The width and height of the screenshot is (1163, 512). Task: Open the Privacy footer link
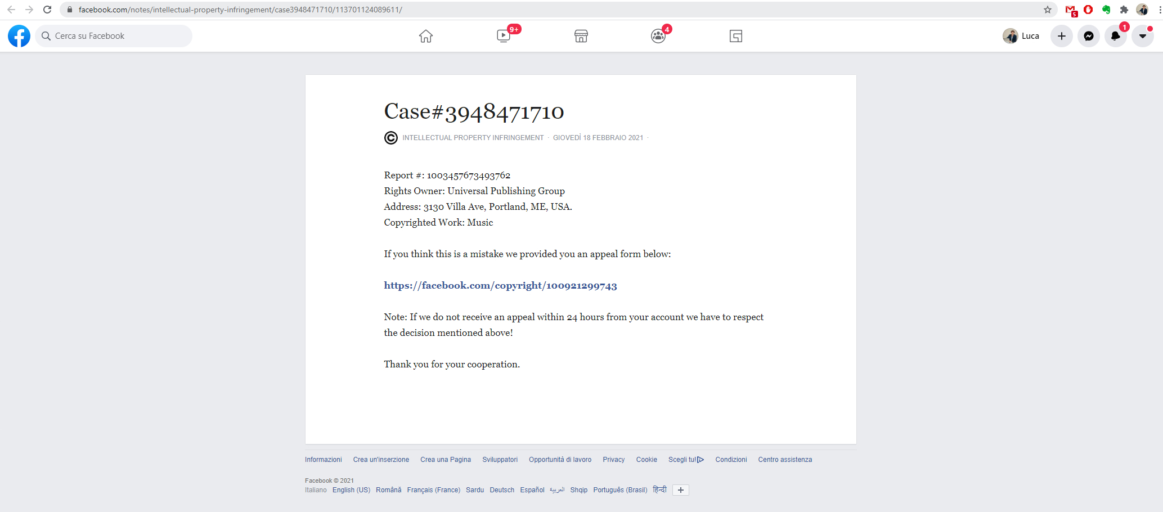tap(614, 460)
